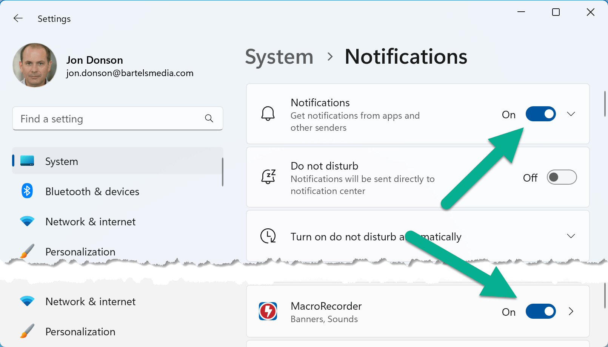Expand the Notifications section chevron

tap(571, 114)
